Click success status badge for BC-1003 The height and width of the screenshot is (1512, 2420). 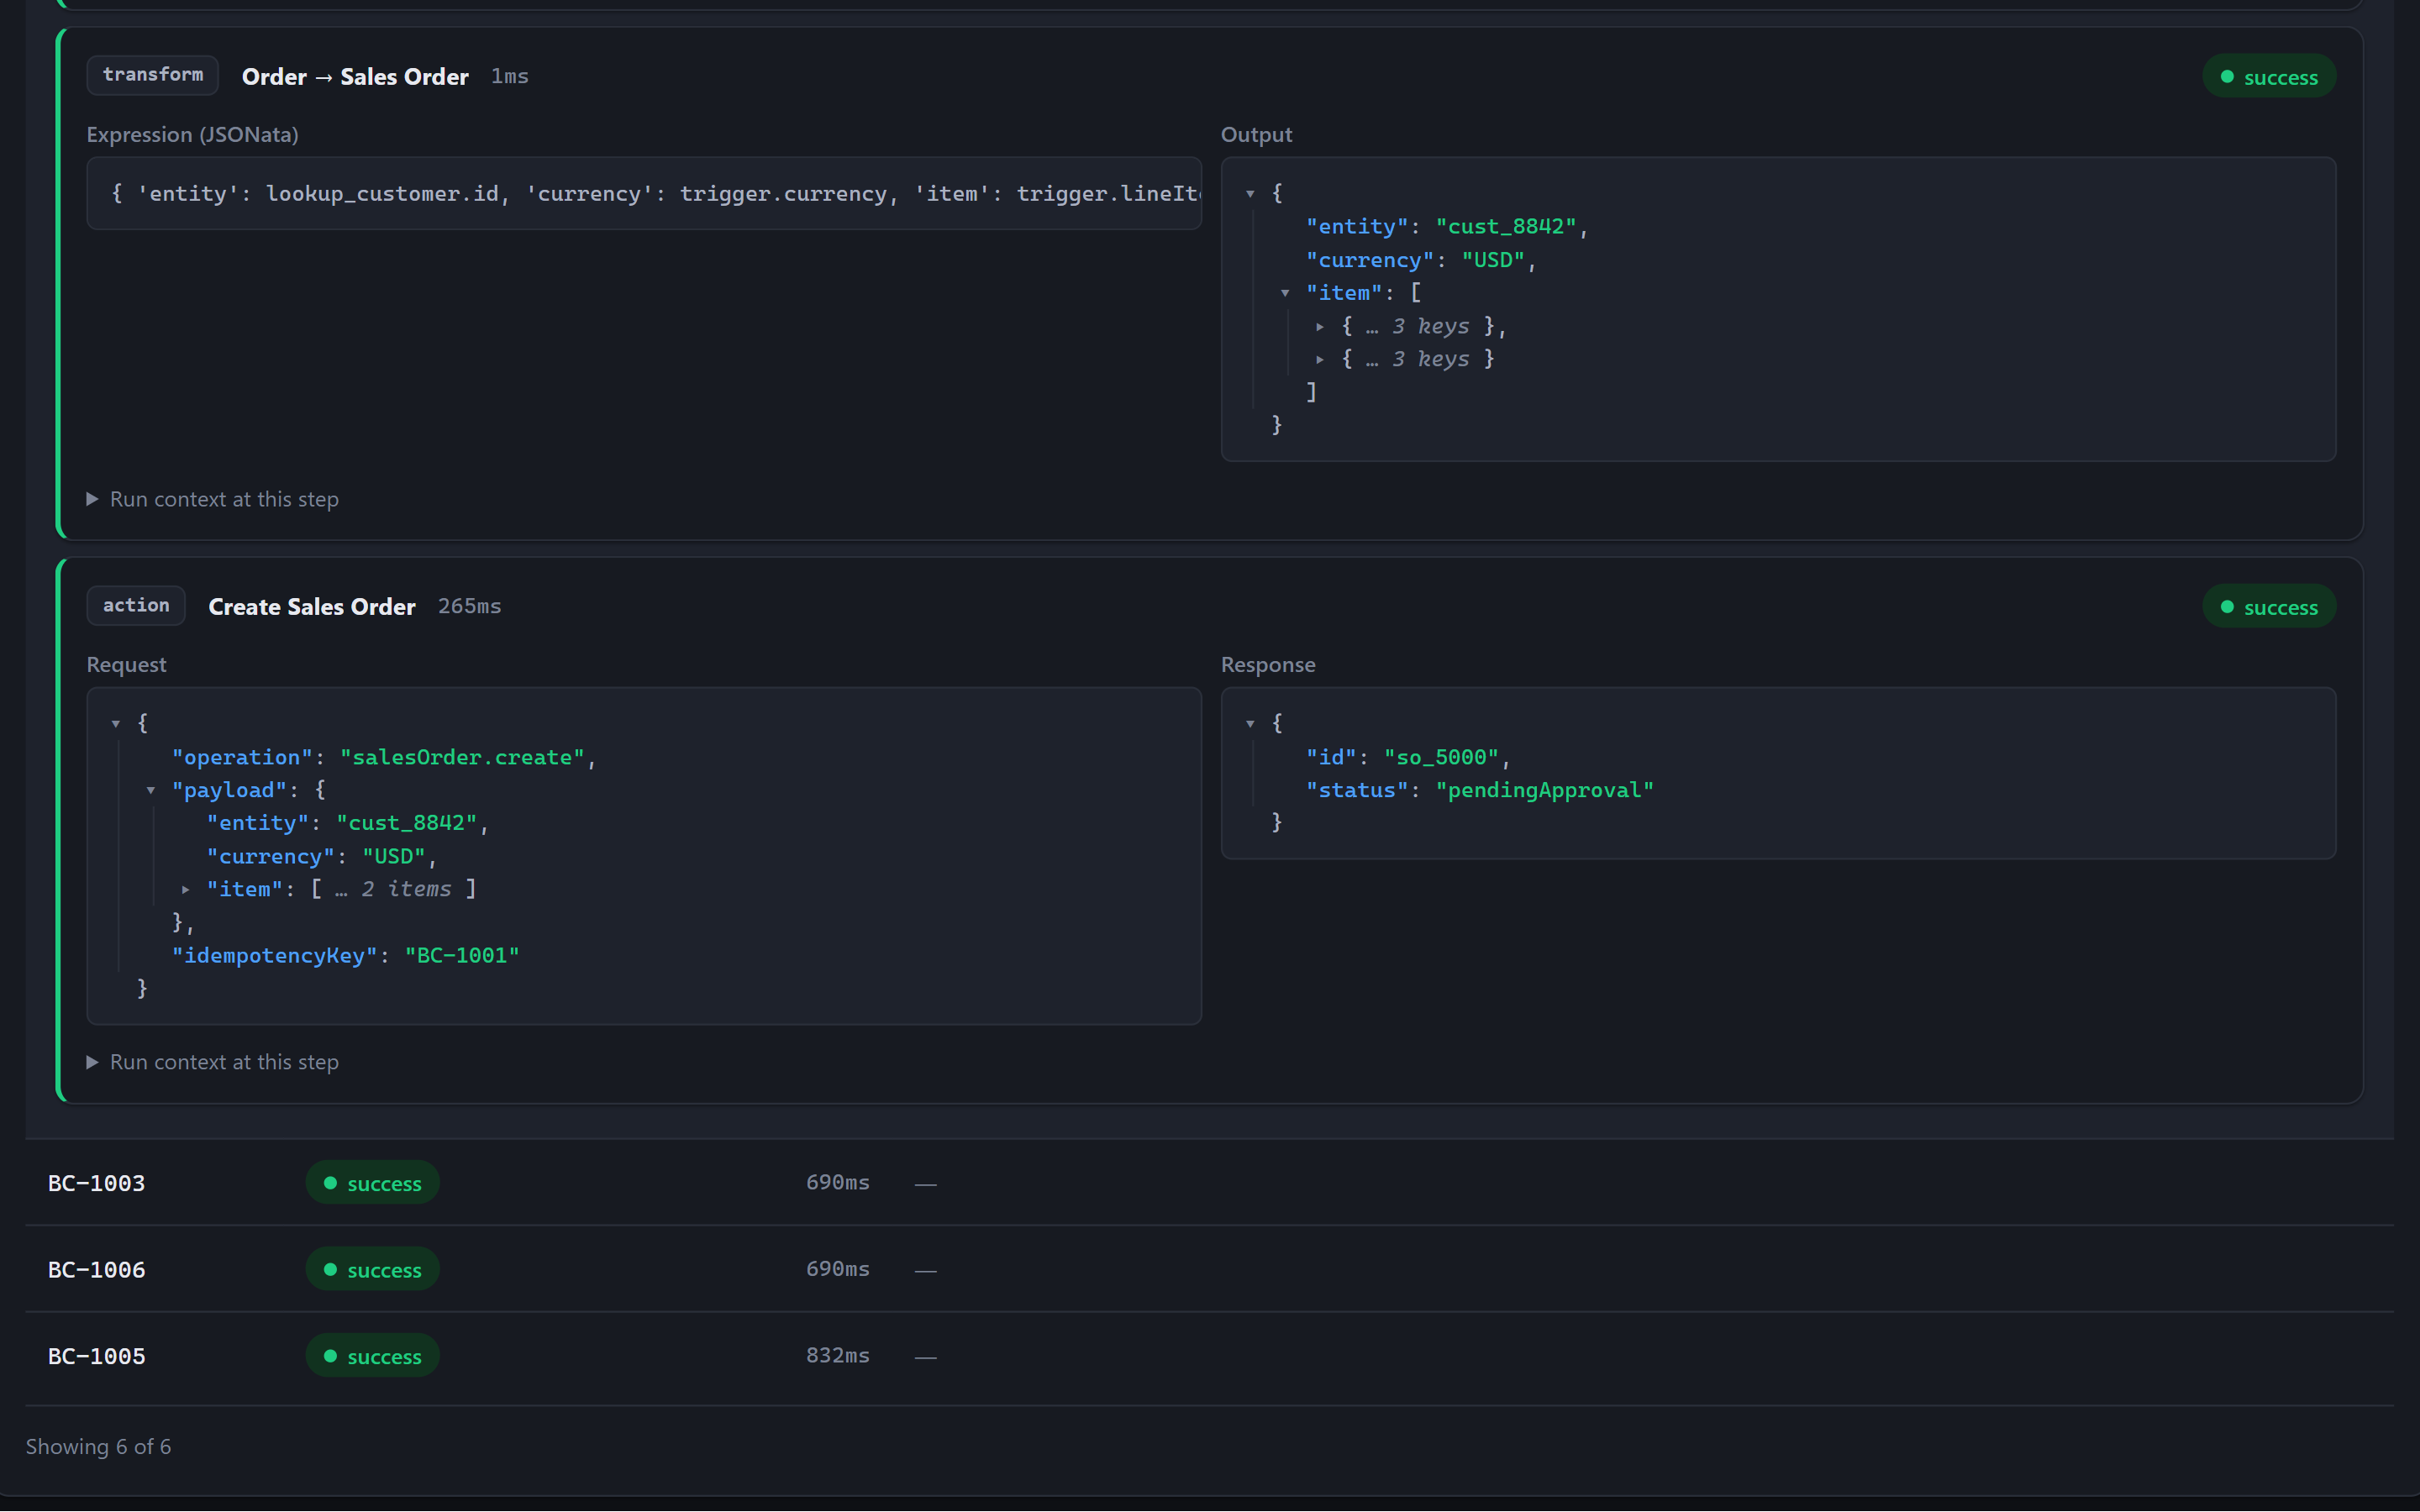[372, 1183]
